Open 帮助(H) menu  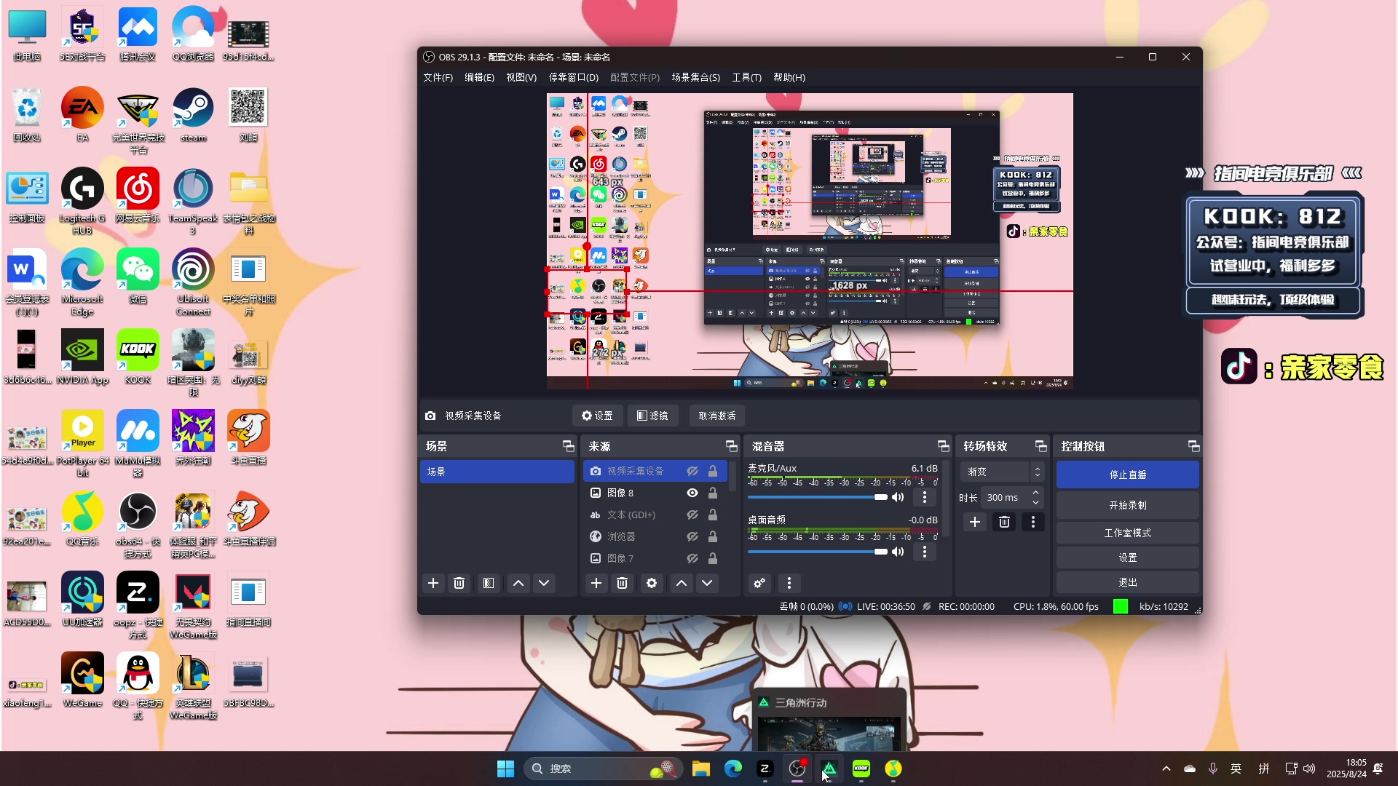(789, 77)
